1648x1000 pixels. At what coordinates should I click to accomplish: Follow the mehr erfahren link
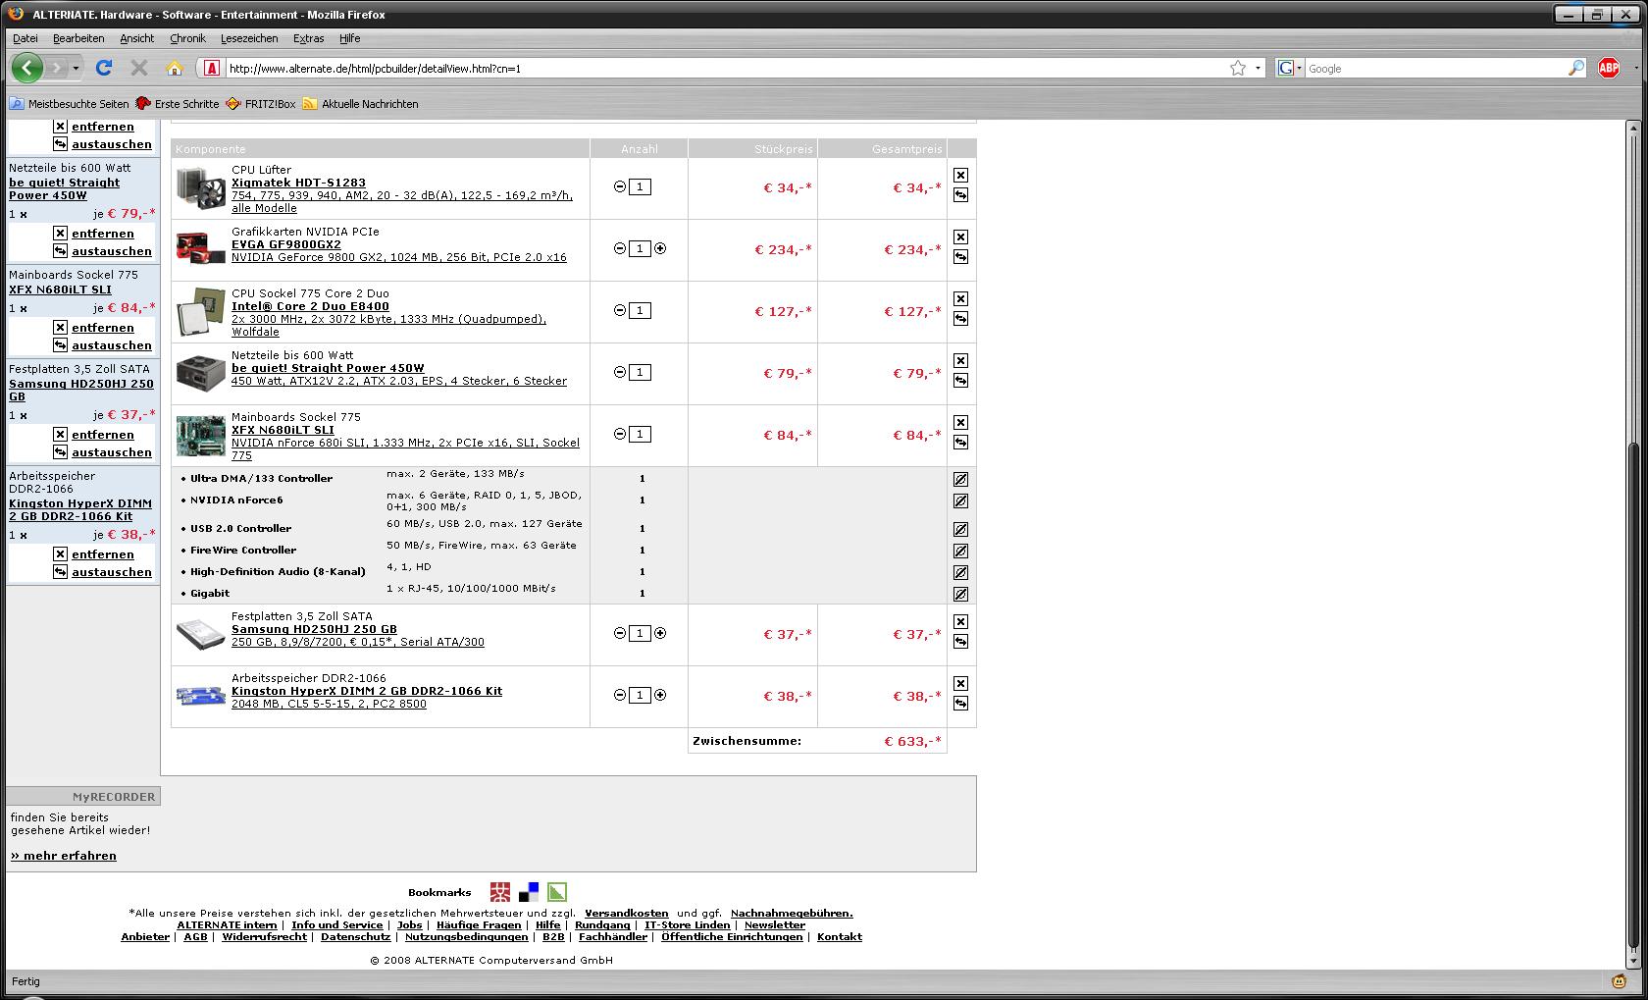(x=64, y=856)
